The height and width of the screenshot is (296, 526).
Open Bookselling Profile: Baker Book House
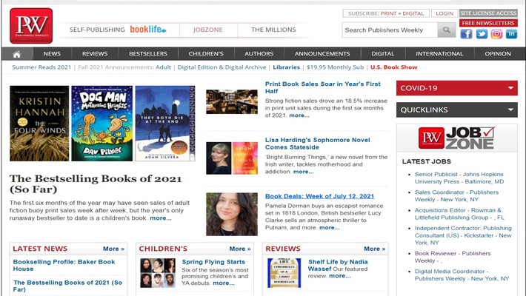(64, 265)
